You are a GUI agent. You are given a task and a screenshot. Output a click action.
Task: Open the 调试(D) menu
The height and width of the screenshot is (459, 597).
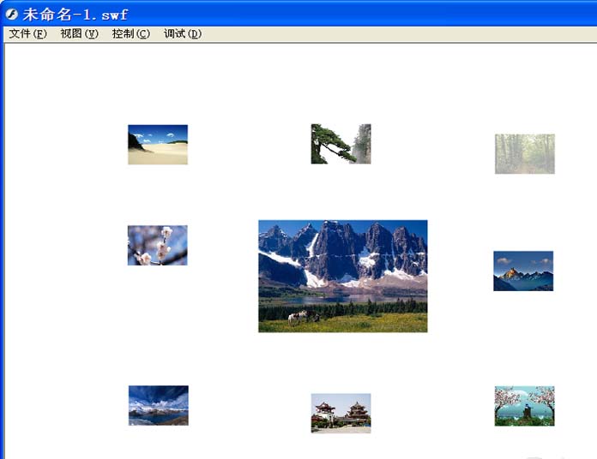click(183, 33)
